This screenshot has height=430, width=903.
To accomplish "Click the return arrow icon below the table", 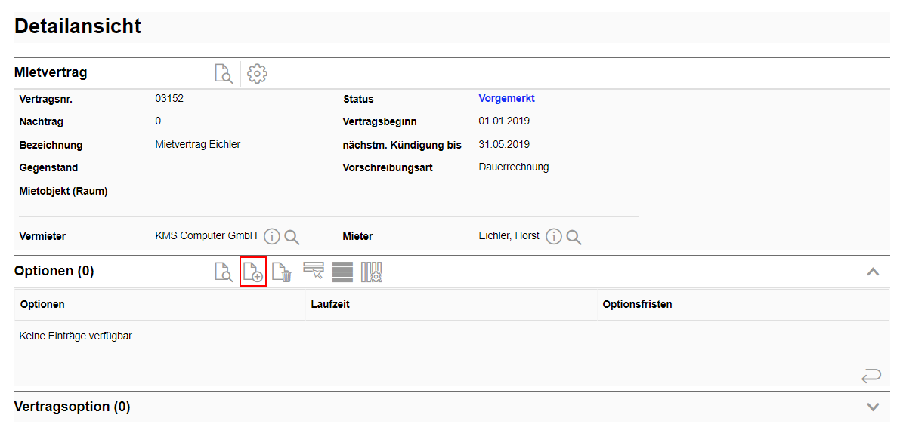I will 871,375.
